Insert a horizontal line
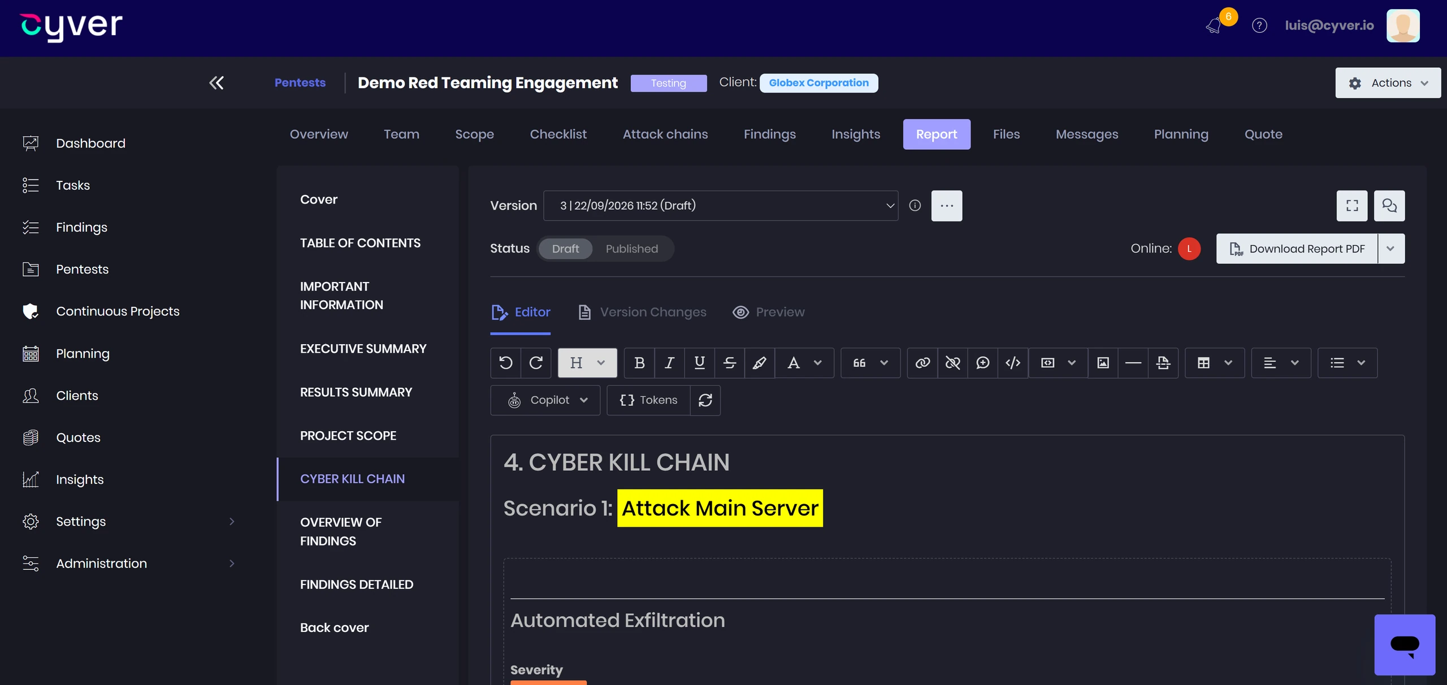 [x=1133, y=363]
